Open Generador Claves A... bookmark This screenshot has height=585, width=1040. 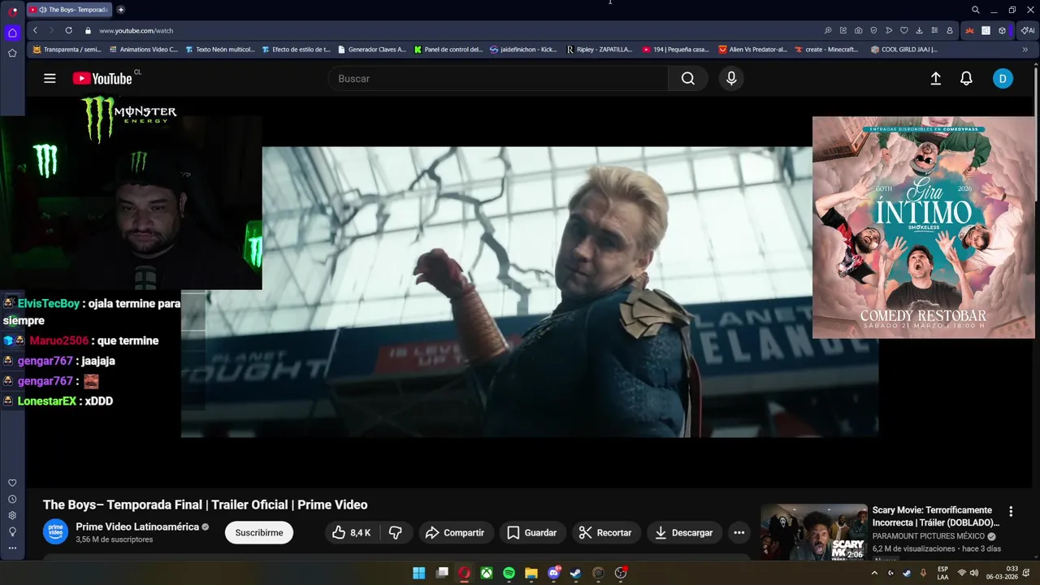[x=371, y=50]
